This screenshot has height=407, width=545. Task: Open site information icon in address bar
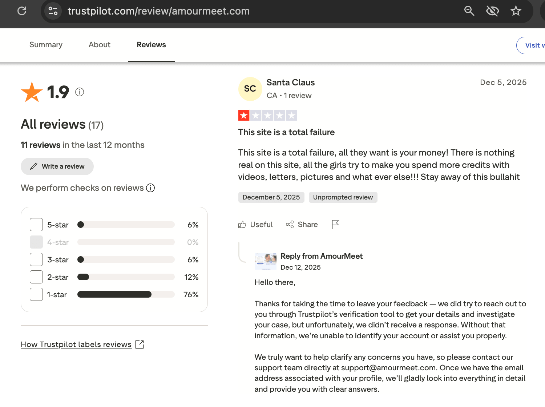pyautogui.click(x=53, y=11)
